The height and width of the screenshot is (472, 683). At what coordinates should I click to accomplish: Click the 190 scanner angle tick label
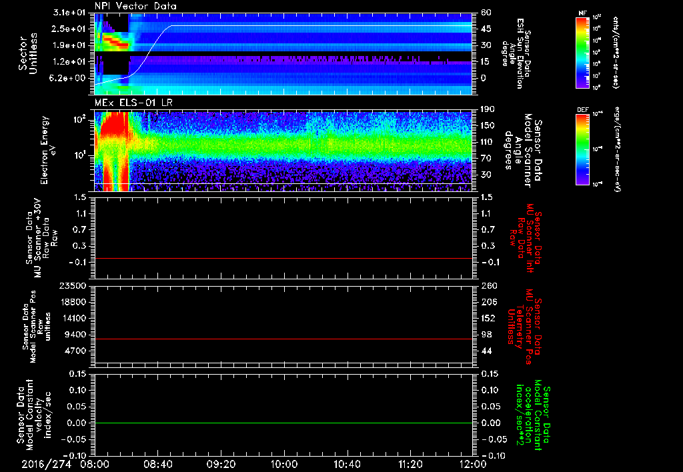(488, 109)
